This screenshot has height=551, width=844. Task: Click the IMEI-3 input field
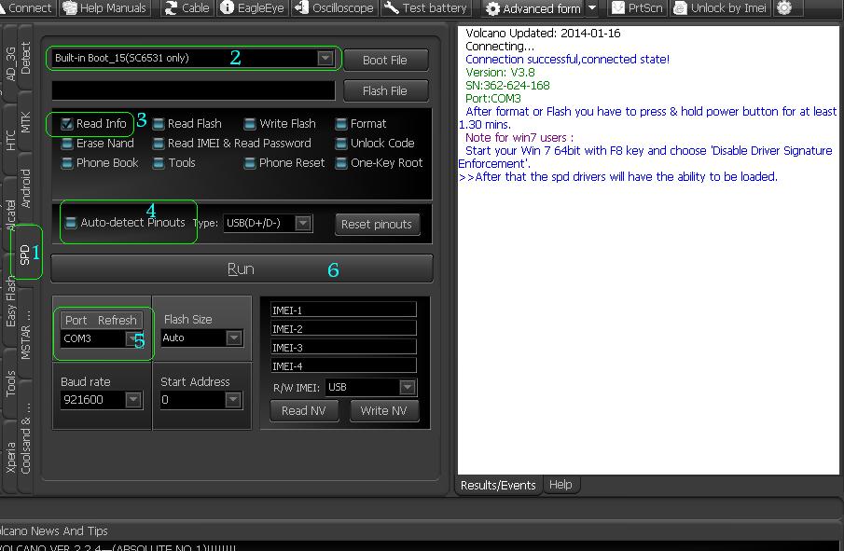point(343,347)
